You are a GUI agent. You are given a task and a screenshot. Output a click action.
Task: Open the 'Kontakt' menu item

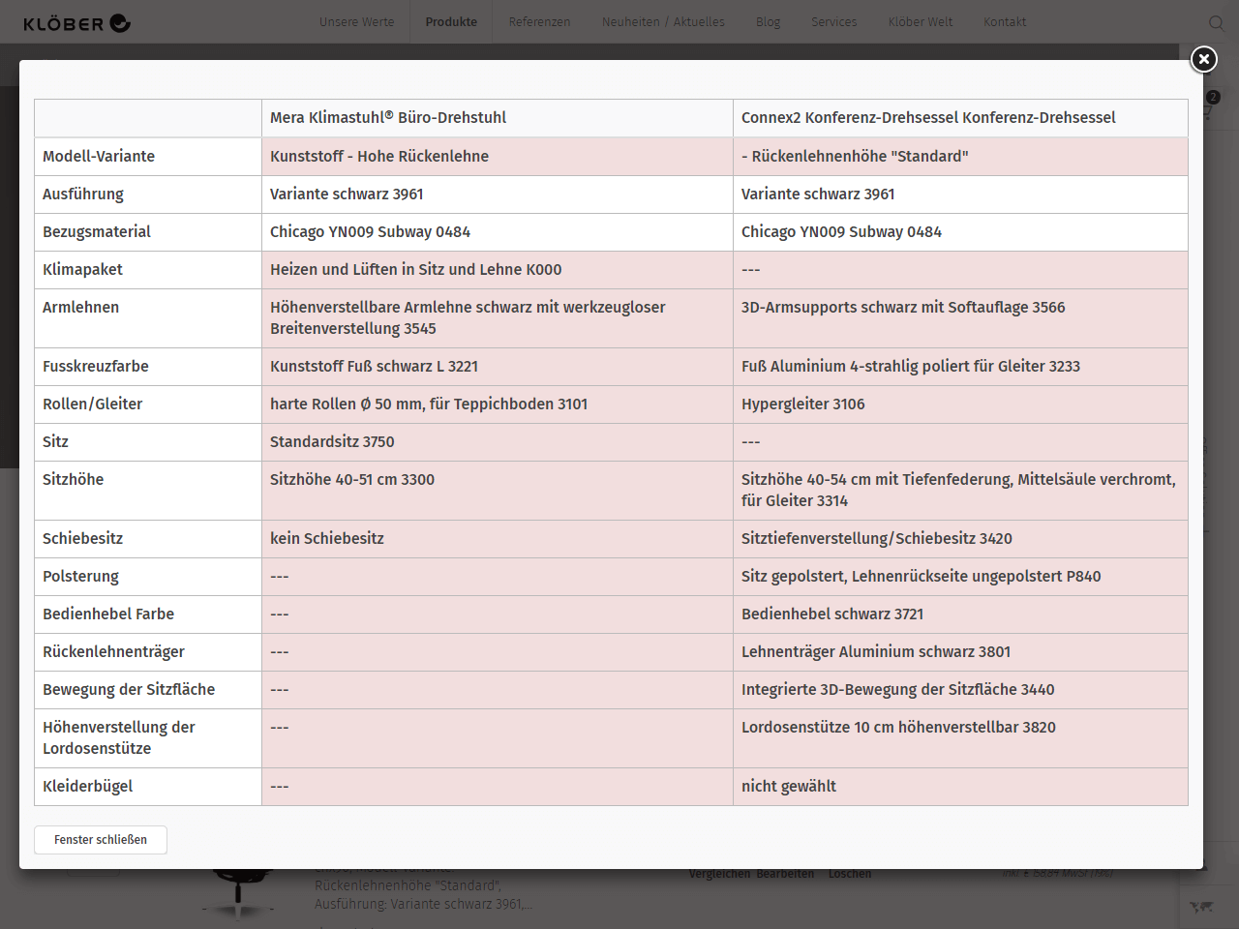click(x=1005, y=22)
